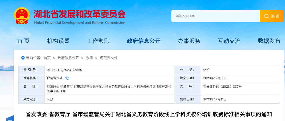Go to 工作聚焦 section
The image size is (285, 121).
[x=98, y=41]
